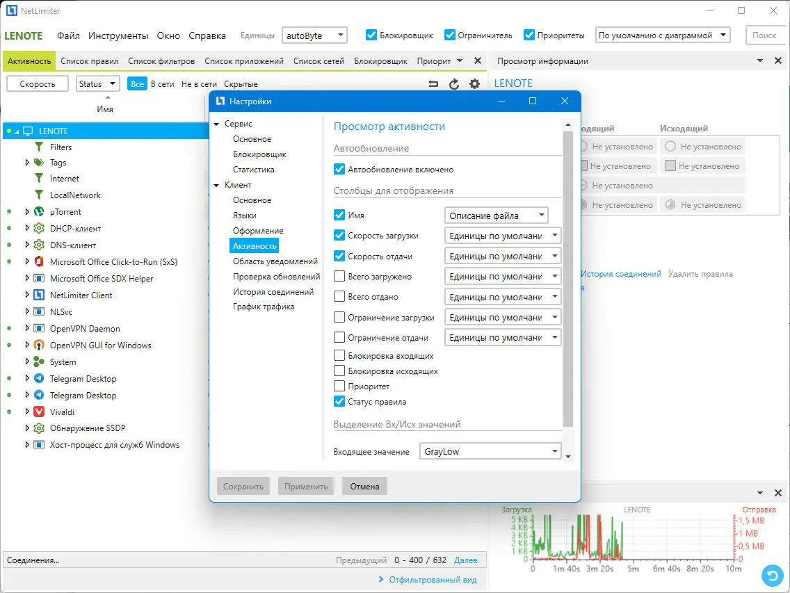
Task: Toggle the Ограничитель checkbox
Action: coord(450,35)
